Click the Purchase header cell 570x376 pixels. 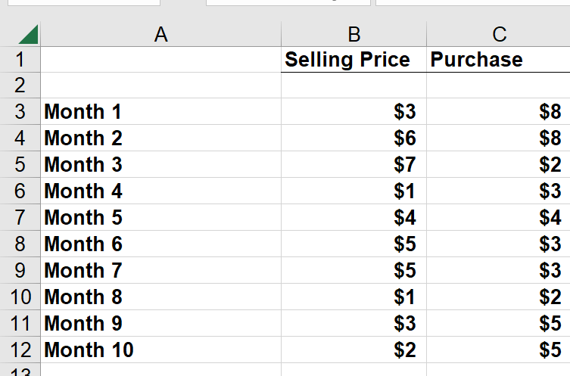point(498,60)
